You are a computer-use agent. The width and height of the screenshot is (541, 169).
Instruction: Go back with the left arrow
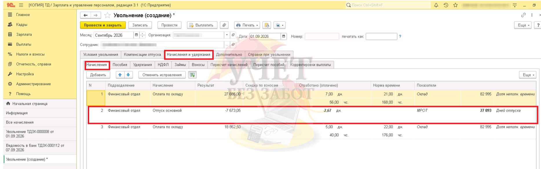click(85, 15)
